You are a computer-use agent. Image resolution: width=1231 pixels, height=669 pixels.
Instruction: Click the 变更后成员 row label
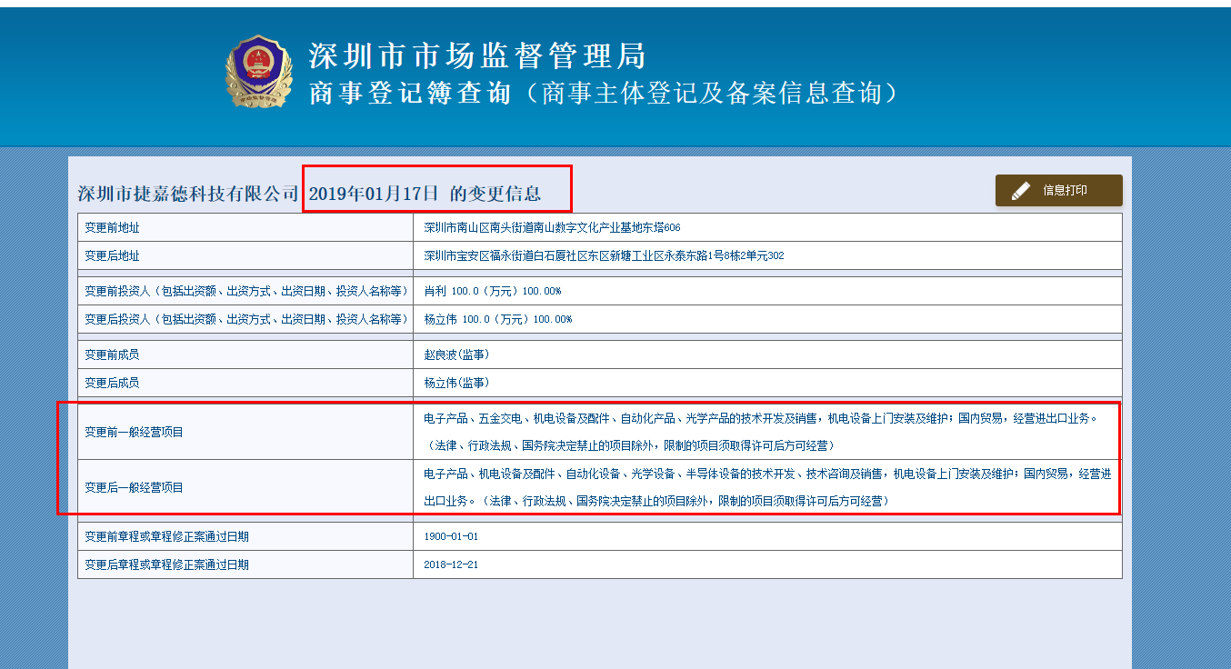(112, 384)
